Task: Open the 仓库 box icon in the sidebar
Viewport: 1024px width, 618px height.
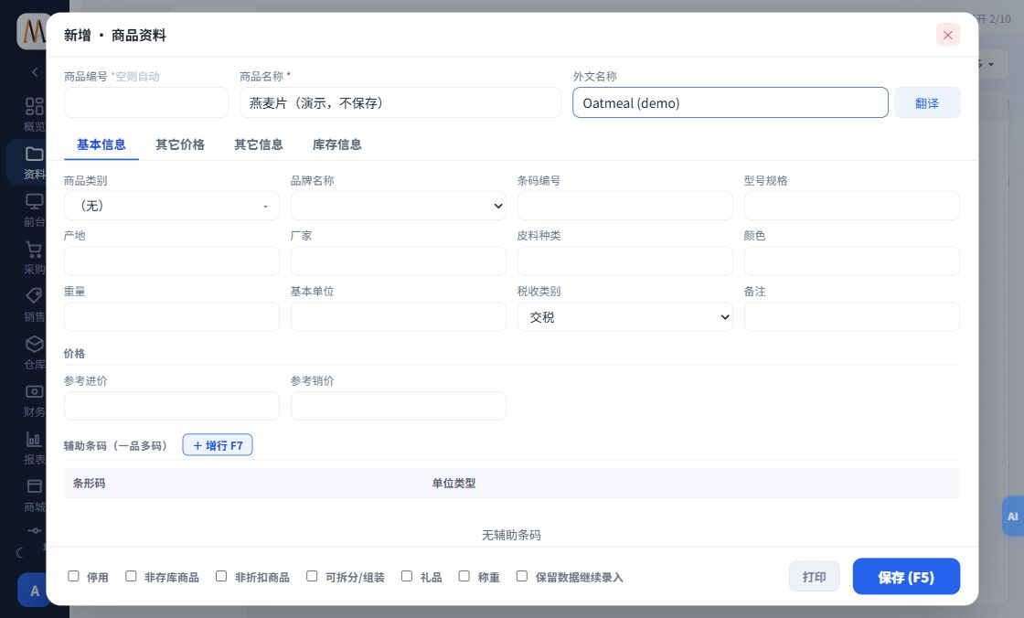Action: [34, 344]
